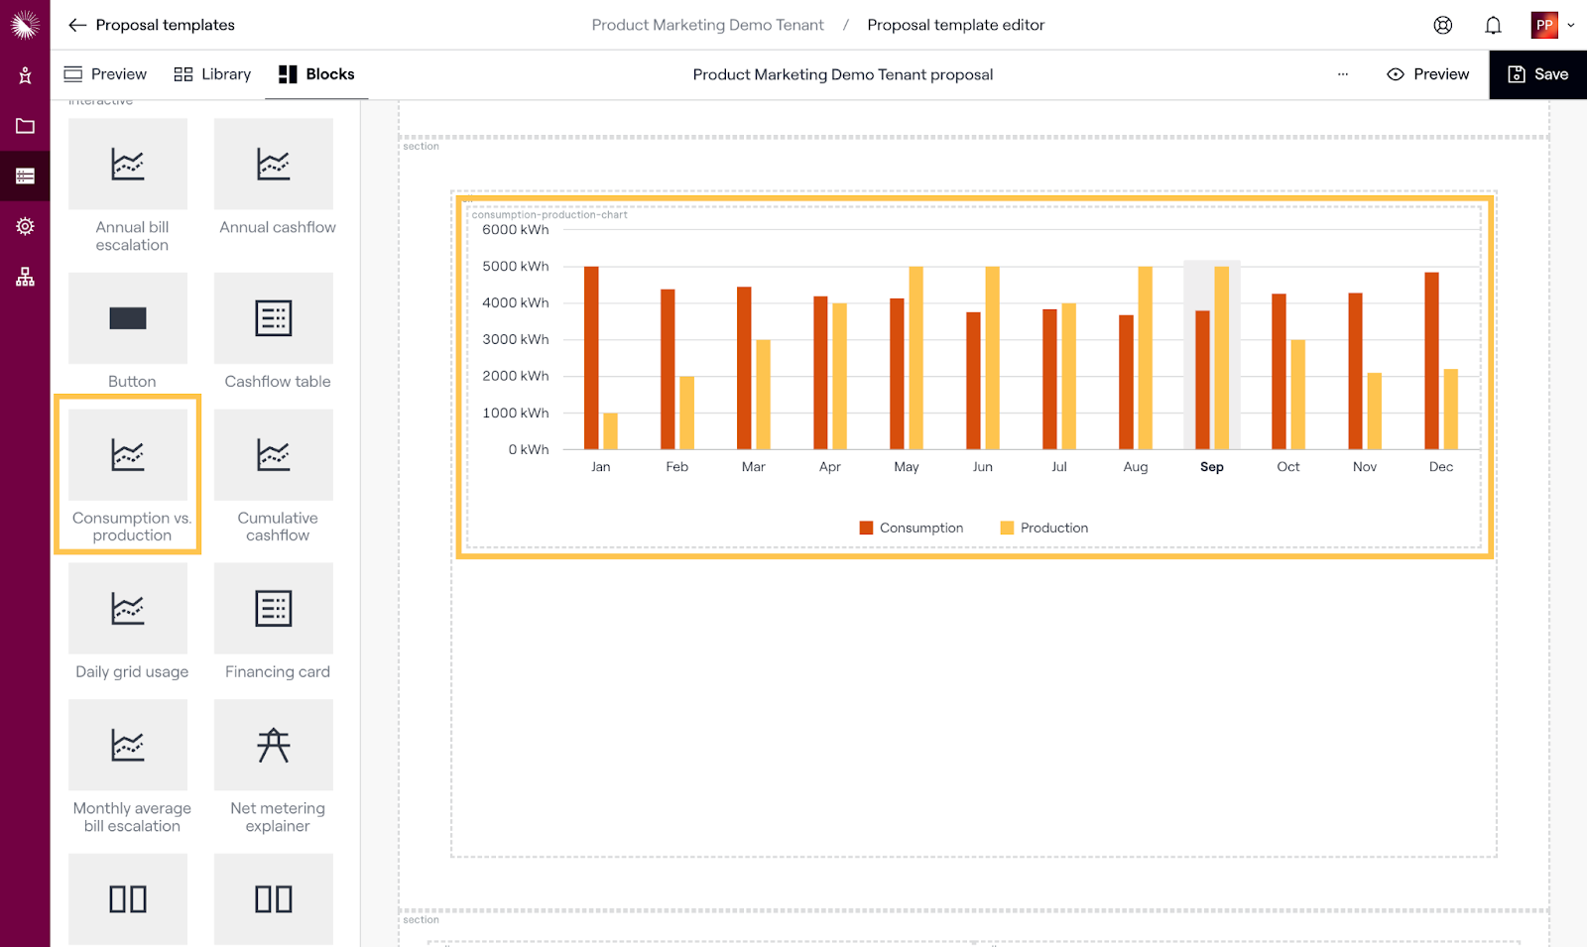Select the Cumulative cashflow block
1587x947 pixels.
[274, 477]
